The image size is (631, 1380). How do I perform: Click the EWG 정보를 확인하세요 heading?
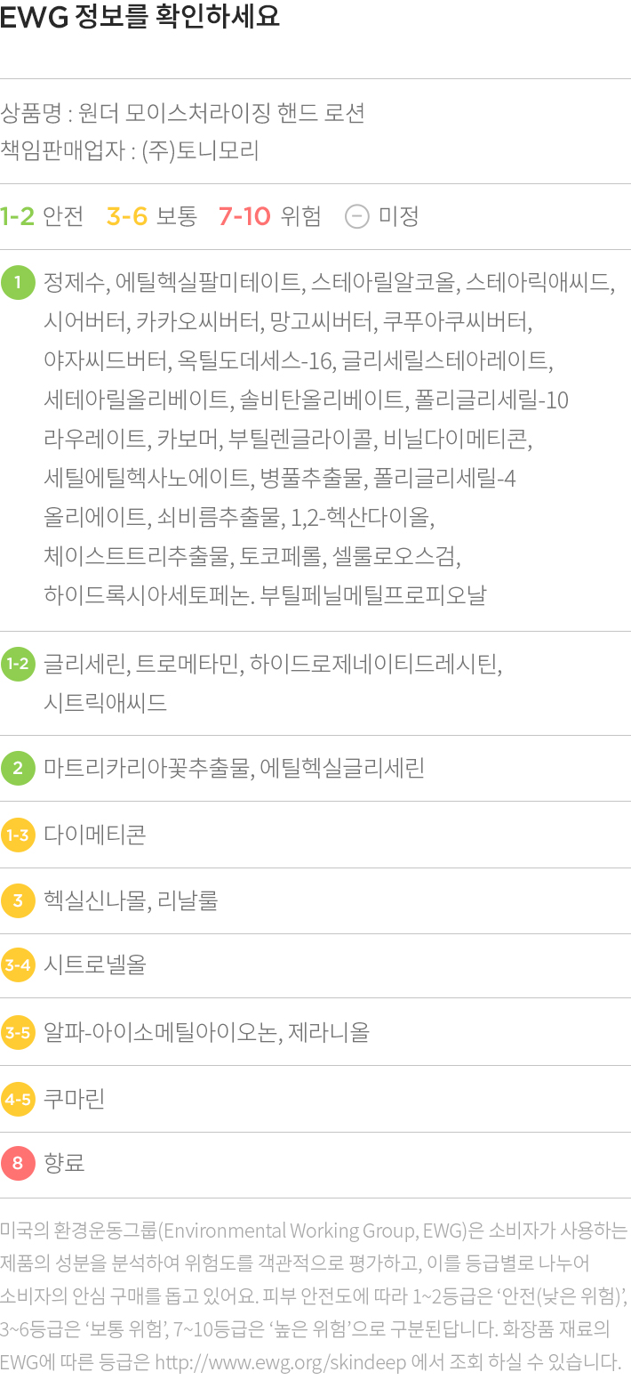140,17
